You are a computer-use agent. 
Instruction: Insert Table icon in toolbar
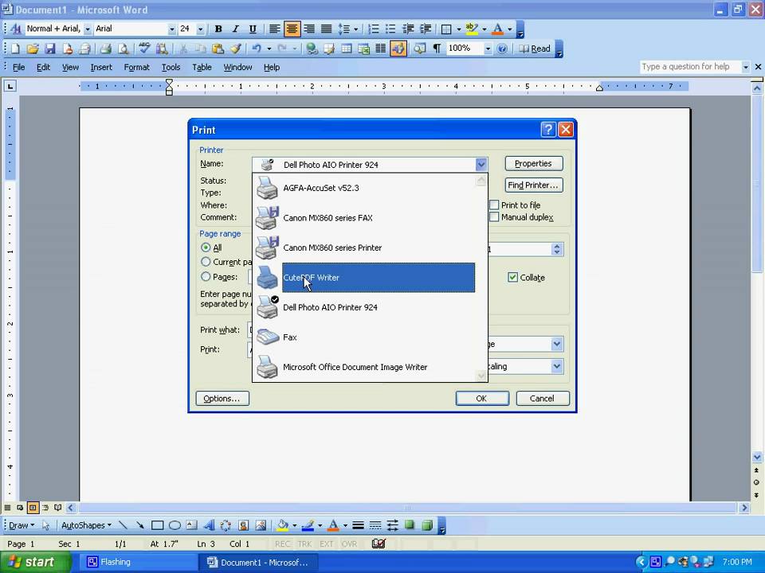click(x=347, y=49)
